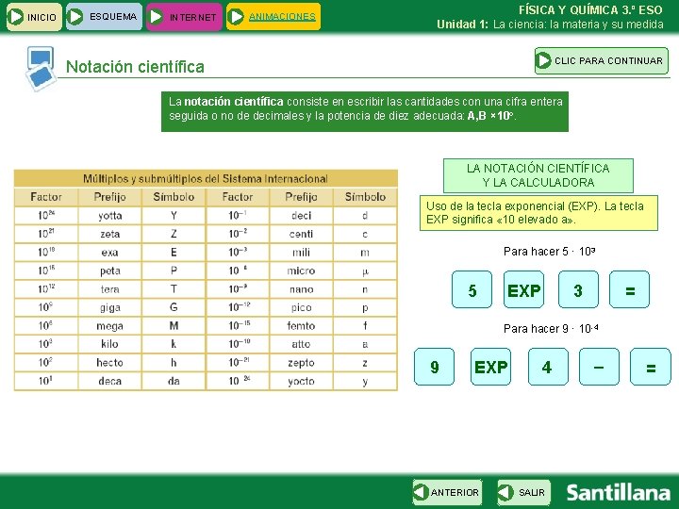Click the 'zepto' prefix cell

[x=302, y=362]
